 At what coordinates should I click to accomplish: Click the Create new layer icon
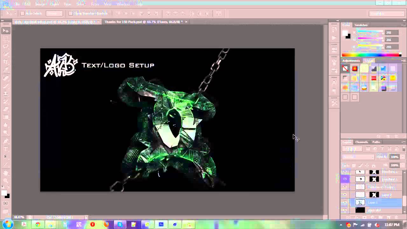389,218
